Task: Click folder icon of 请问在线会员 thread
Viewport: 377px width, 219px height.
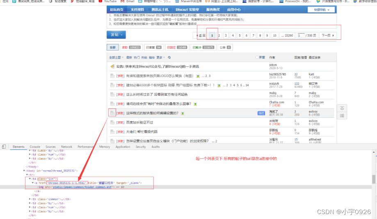Action: 112,104
